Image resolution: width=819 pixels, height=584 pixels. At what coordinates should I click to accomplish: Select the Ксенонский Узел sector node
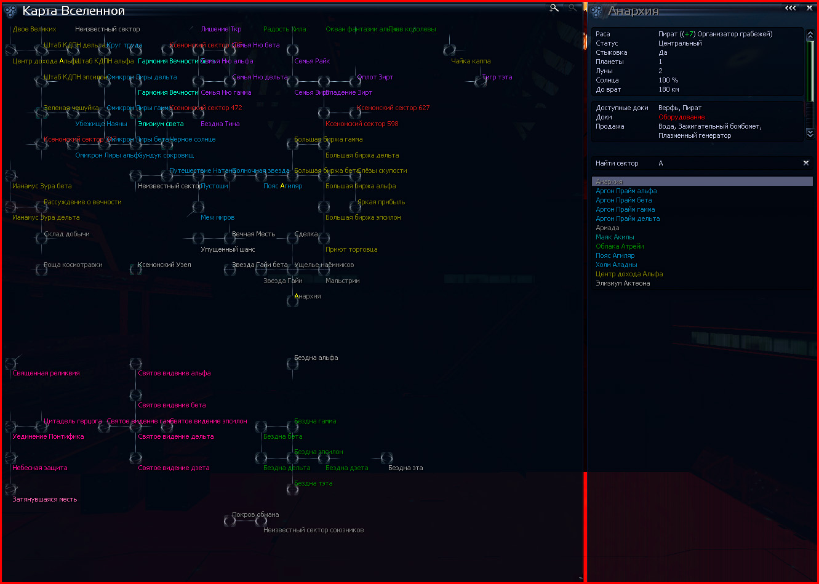(x=136, y=270)
